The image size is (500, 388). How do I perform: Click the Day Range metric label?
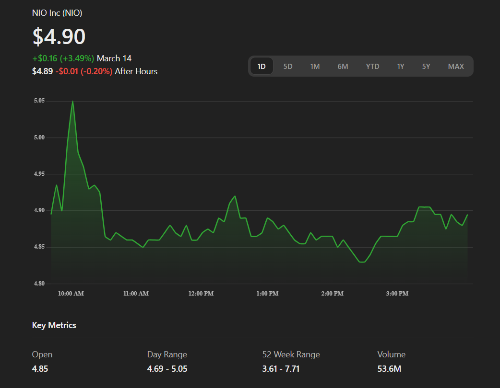(167, 354)
